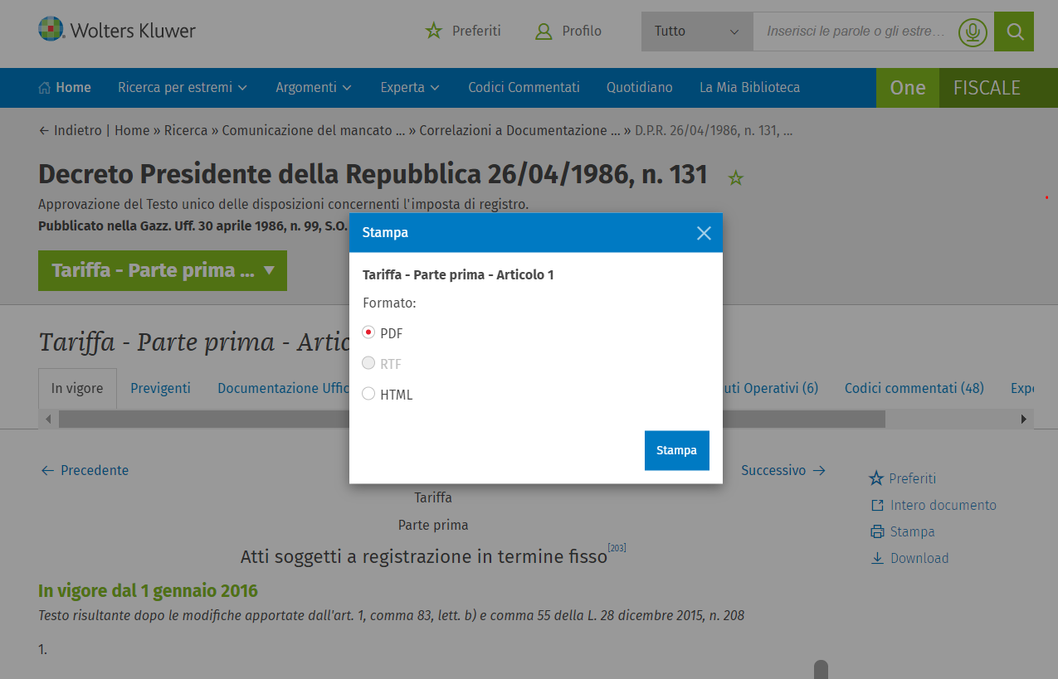Click the microphone voice search icon
1058x679 pixels.
pyautogui.click(x=973, y=32)
